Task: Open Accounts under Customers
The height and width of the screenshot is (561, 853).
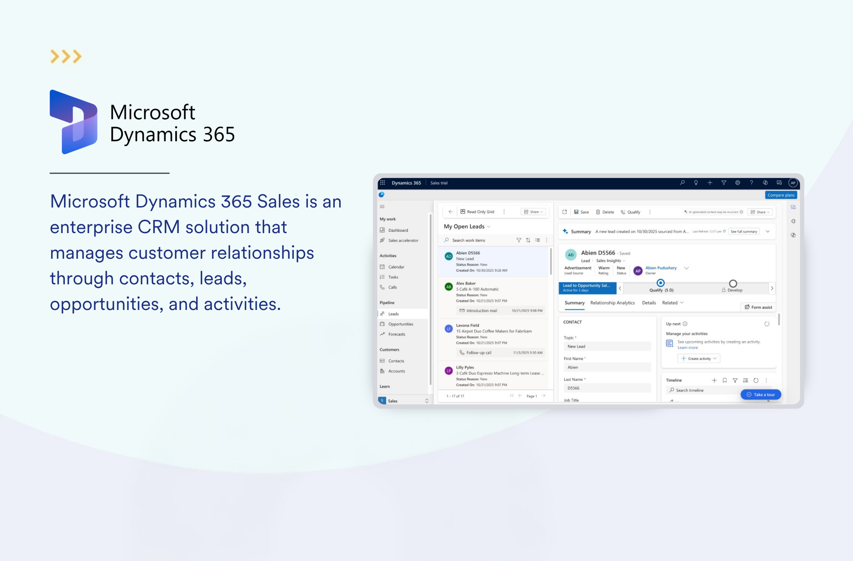Action: click(x=397, y=371)
